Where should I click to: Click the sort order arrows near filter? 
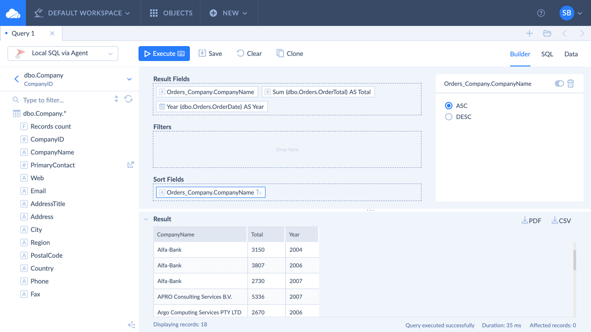pos(116,99)
